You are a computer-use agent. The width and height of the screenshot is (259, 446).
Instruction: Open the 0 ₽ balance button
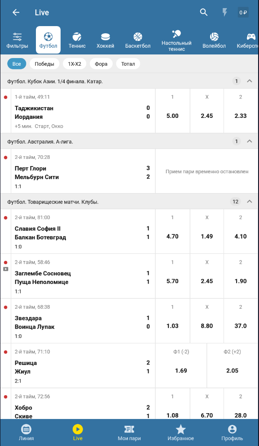[x=243, y=13]
